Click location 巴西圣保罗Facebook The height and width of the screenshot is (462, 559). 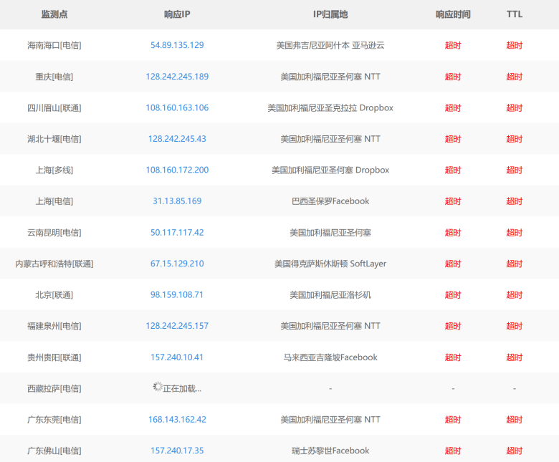(330, 201)
